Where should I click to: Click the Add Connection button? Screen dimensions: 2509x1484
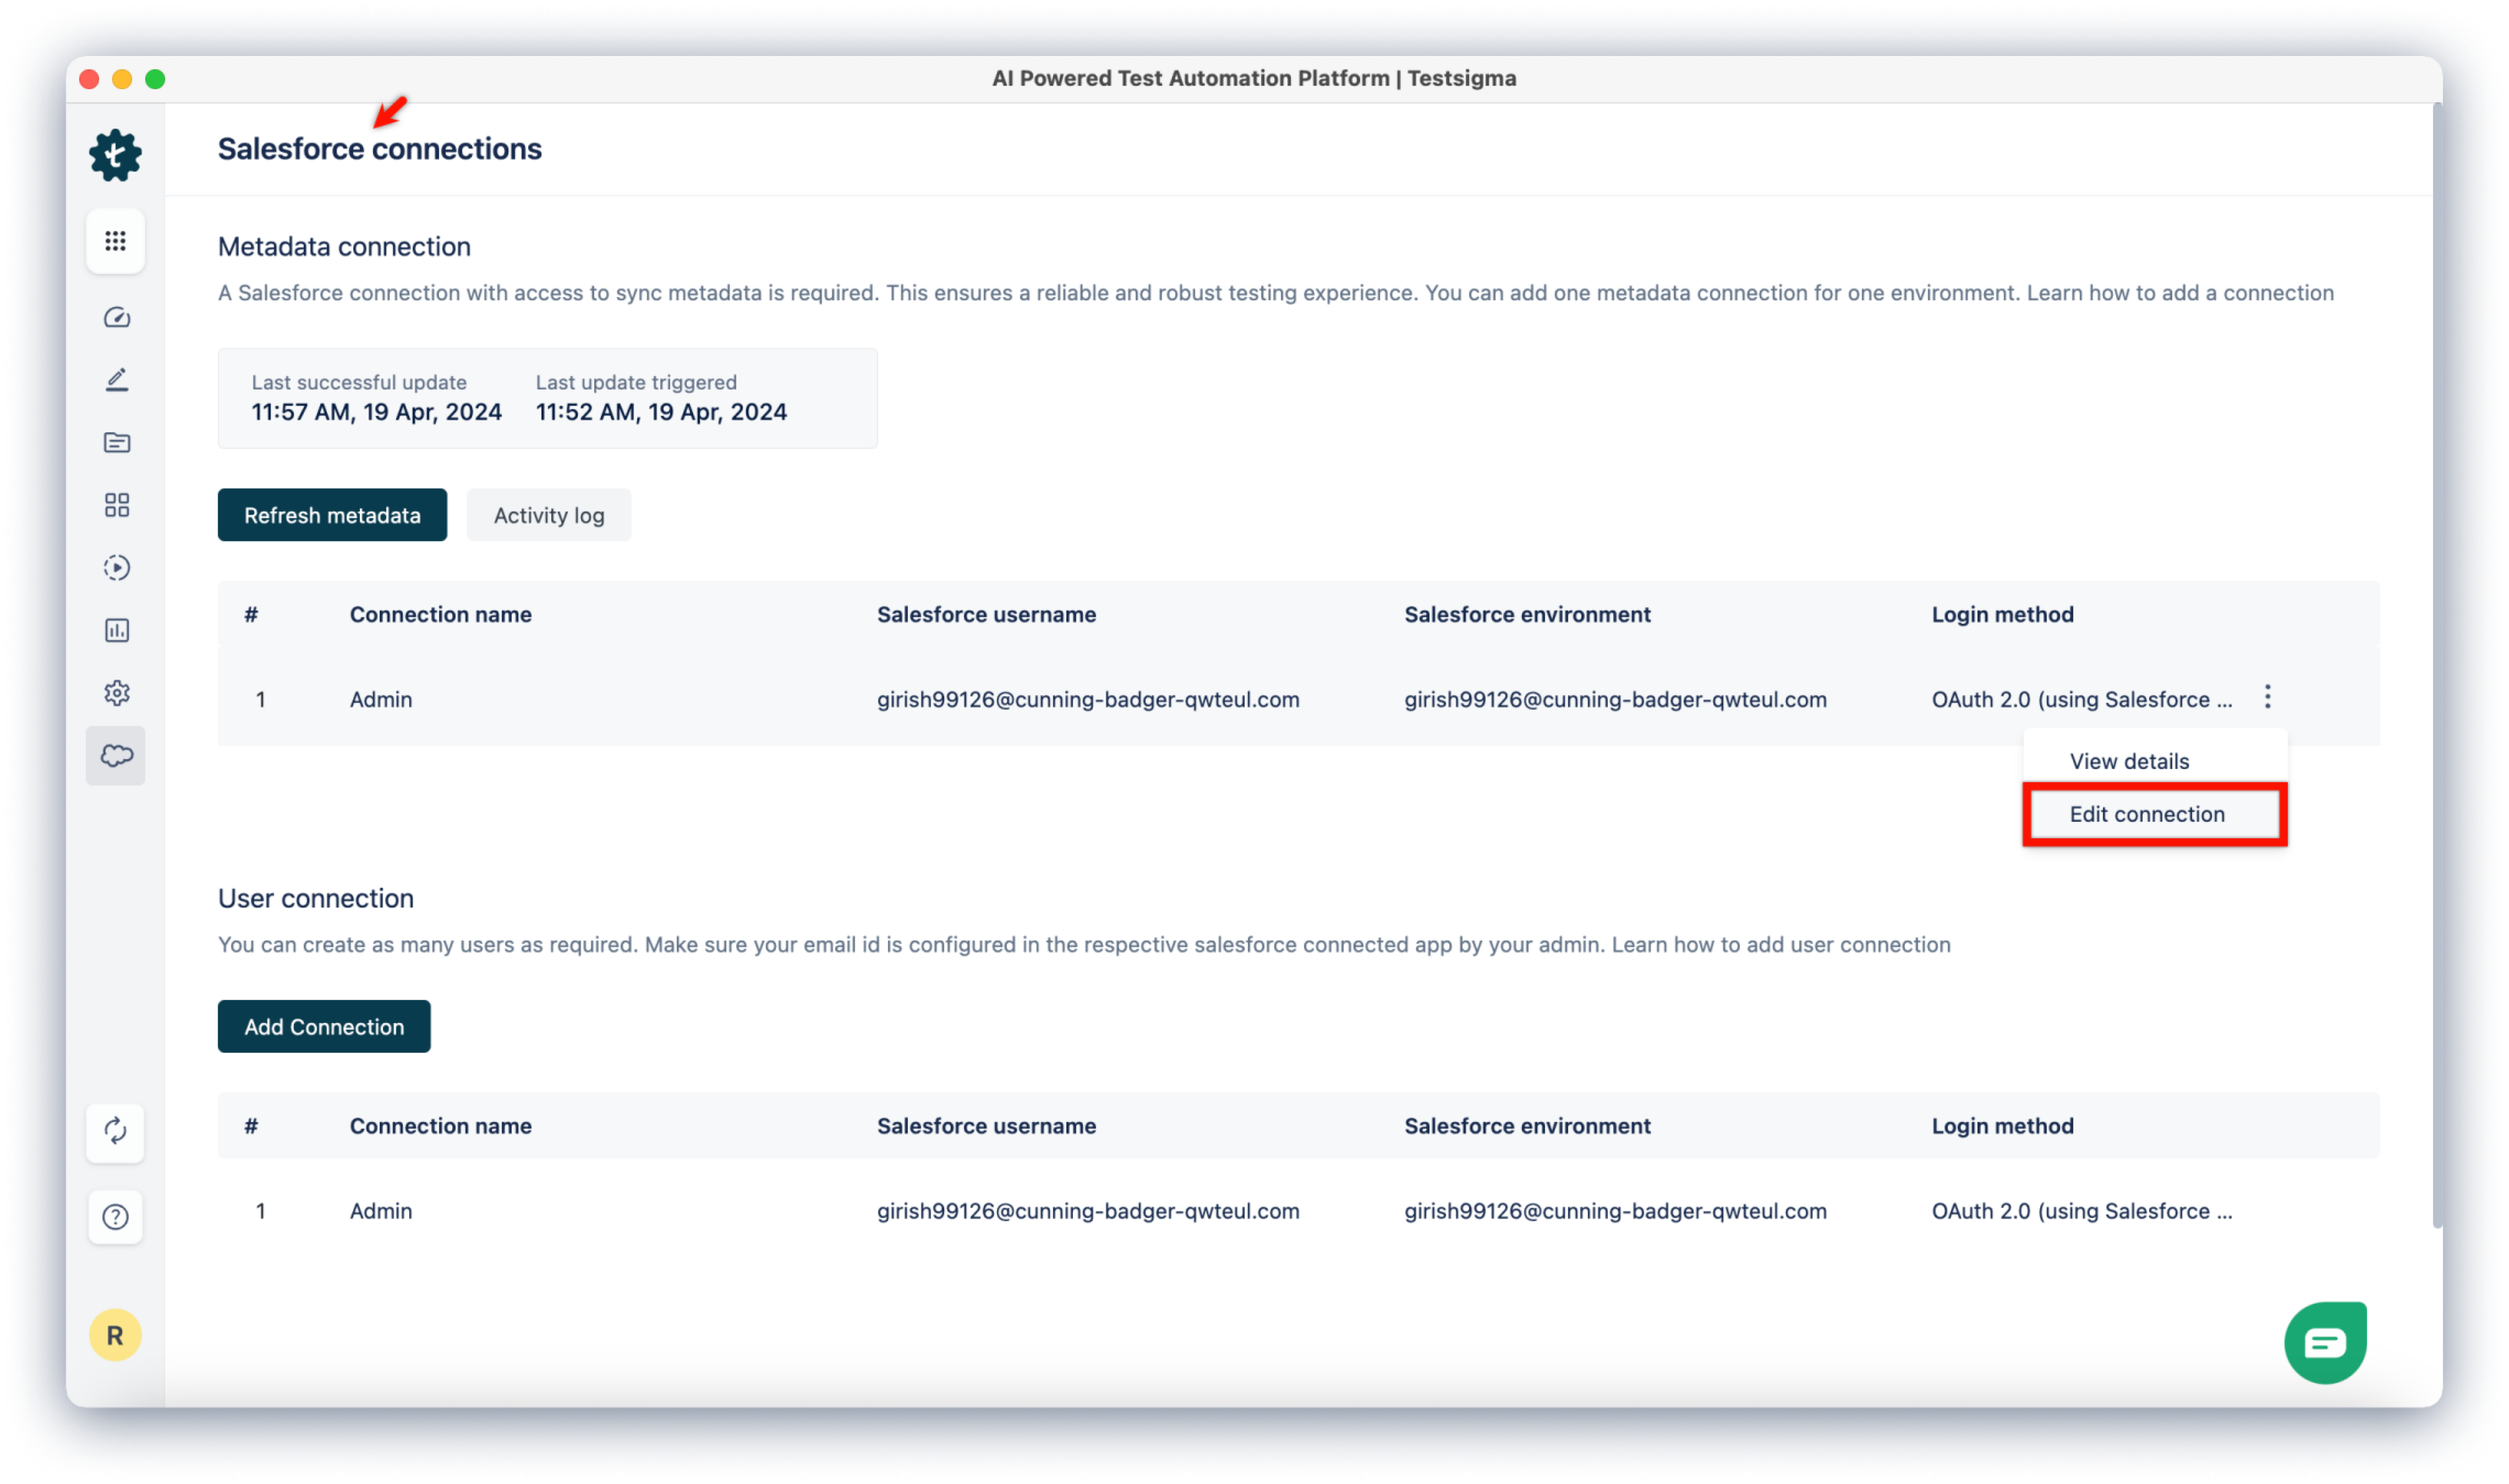pos(324,1025)
